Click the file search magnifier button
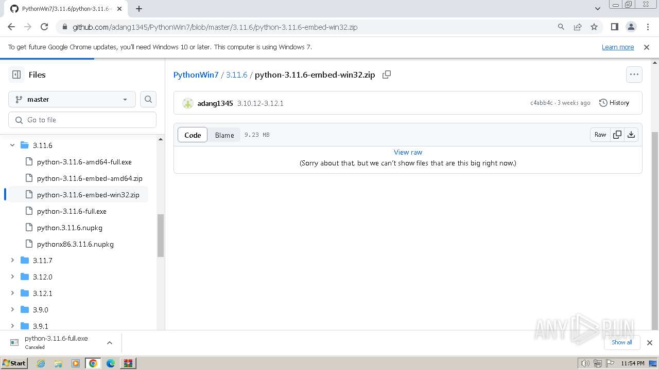The image size is (659, 370). point(148,99)
